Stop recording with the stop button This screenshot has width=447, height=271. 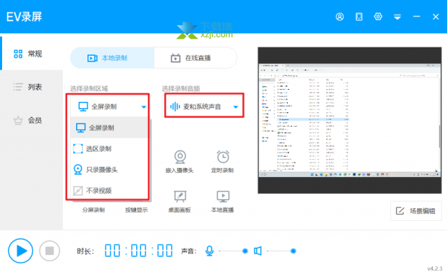(50, 251)
